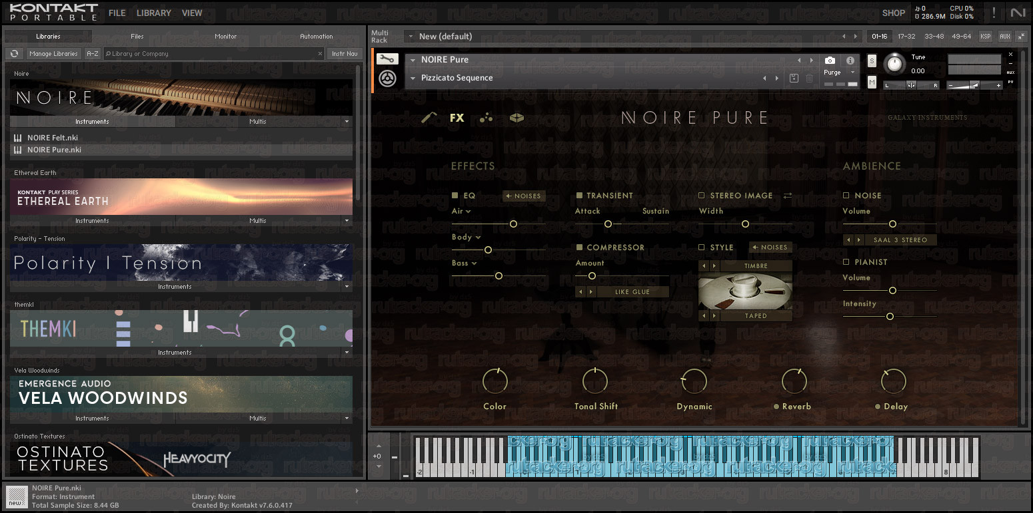The width and height of the screenshot is (1033, 513).
Task: Expand the Ethereal Earth library options arrow
Action: [346, 221]
